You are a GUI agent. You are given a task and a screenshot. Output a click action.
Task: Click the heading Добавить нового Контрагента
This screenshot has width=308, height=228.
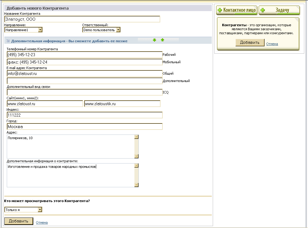click(38, 8)
